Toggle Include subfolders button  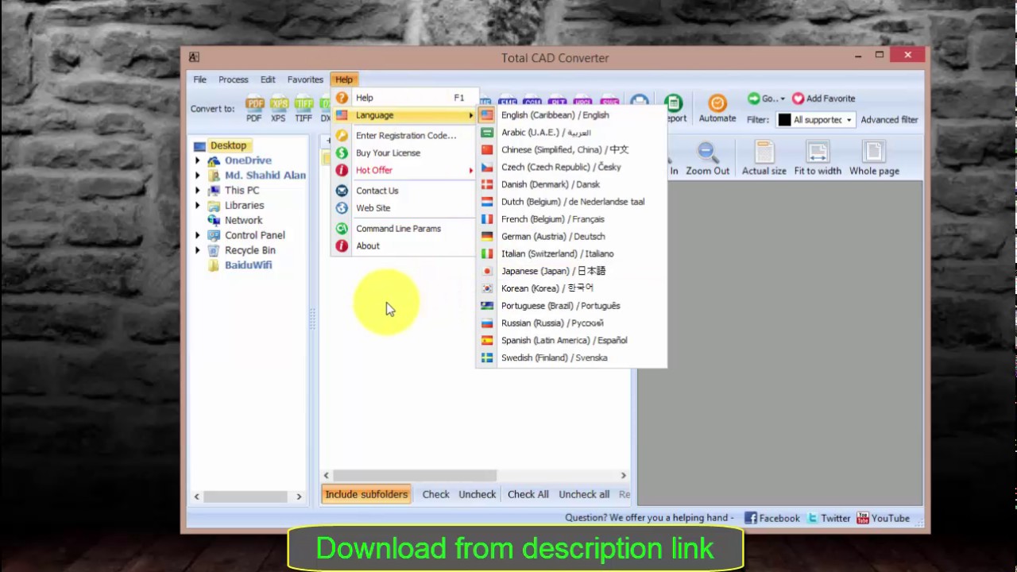coord(366,494)
